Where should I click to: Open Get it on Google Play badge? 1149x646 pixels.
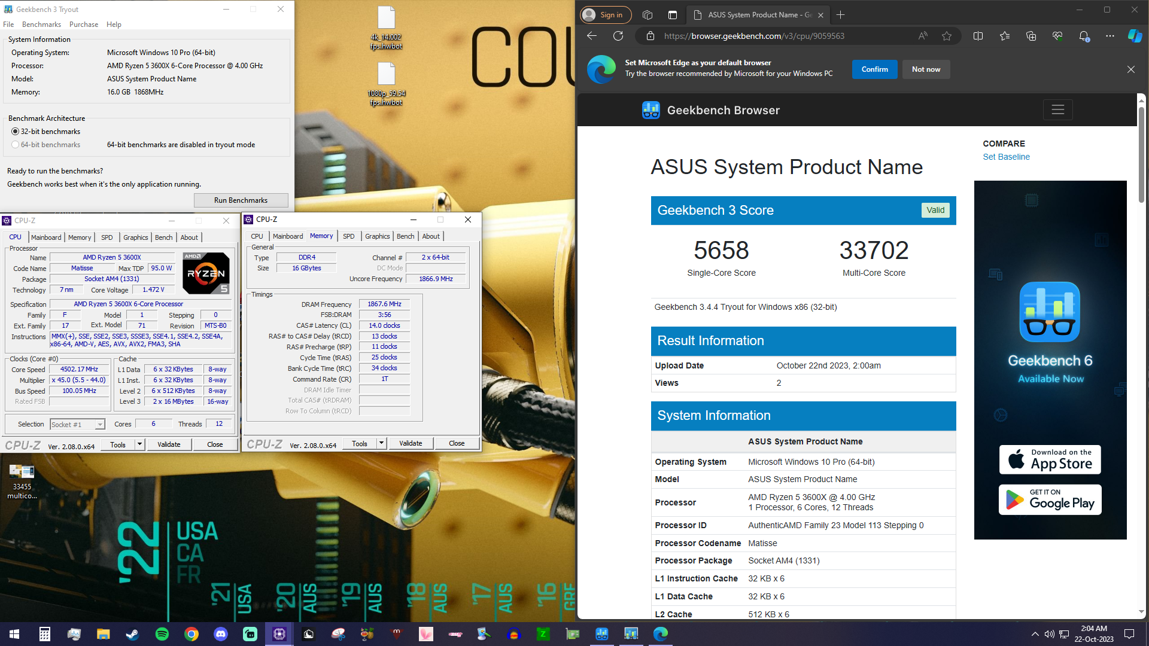(1050, 499)
